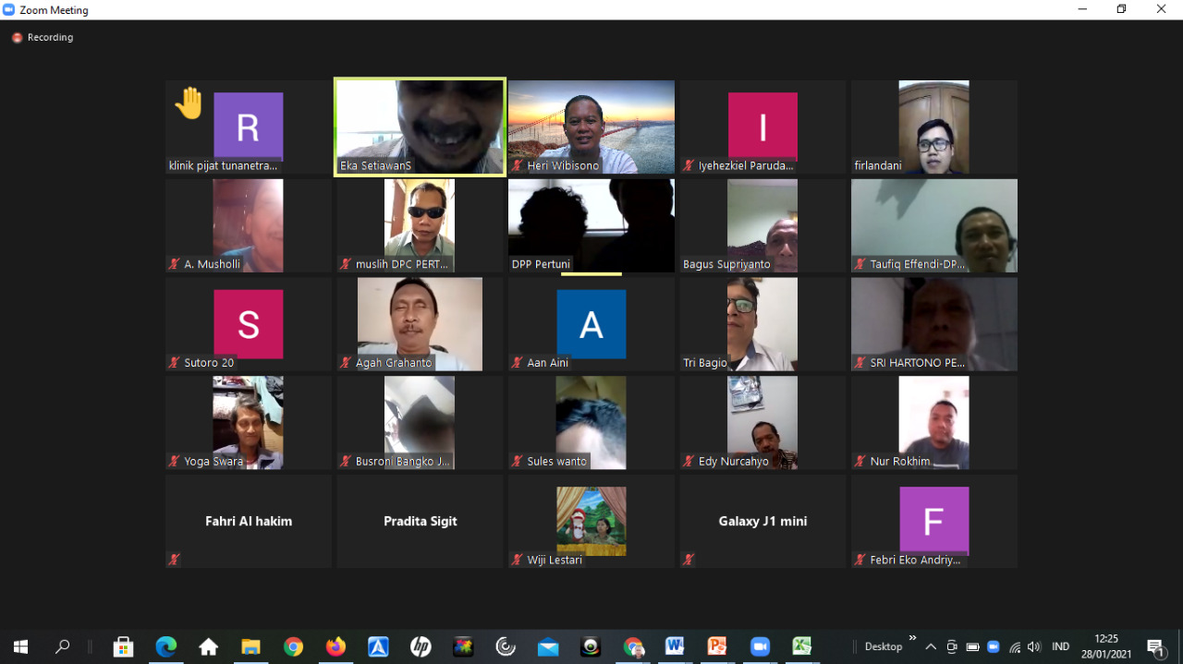This screenshot has height=664, width=1183.
Task: Open the volume control in system tray
Action: [1034, 646]
